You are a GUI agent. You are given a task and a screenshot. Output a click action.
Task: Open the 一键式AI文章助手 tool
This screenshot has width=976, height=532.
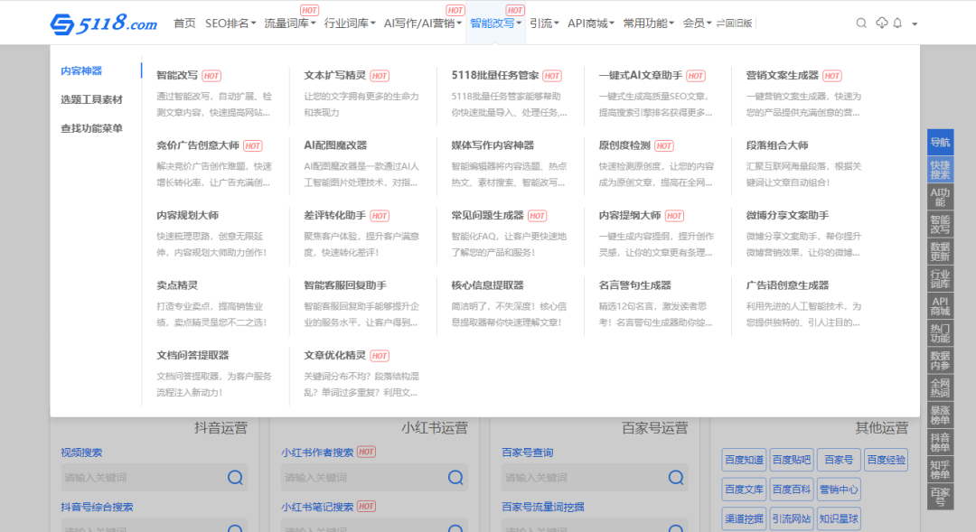[641, 75]
